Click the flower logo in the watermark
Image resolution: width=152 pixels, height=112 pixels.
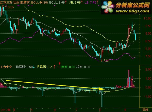click(108, 7)
